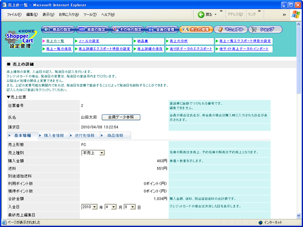
Task: Open the 売上の管理 navigation button
Action: point(196,29)
